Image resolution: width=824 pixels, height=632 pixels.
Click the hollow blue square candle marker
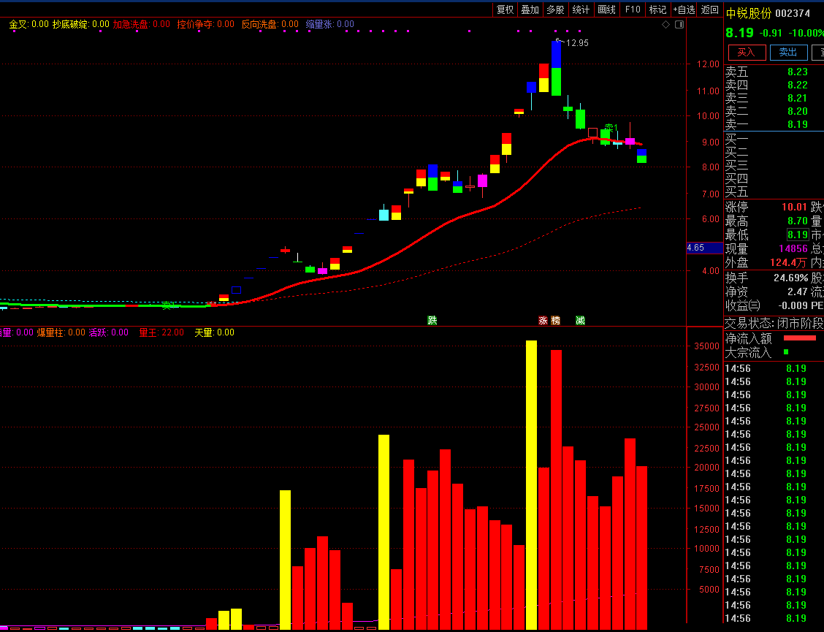click(237, 290)
